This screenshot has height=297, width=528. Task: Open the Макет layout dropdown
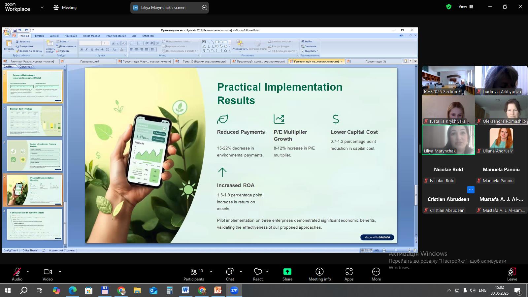(x=63, y=42)
